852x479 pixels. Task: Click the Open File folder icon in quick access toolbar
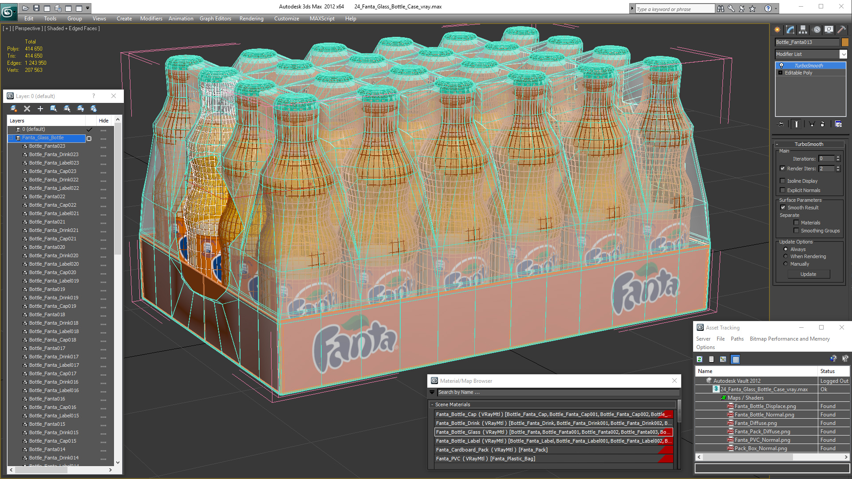(x=26, y=8)
